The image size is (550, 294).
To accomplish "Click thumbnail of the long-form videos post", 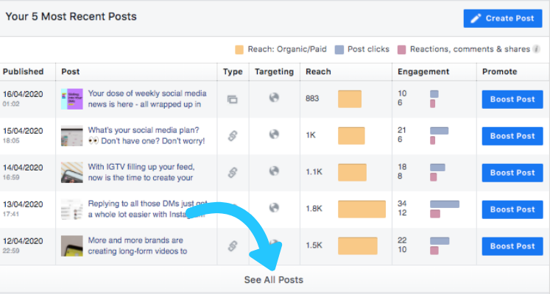I will coord(72,245).
